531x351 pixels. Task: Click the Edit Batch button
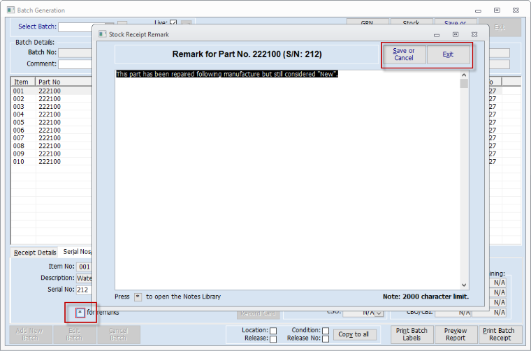point(74,334)
